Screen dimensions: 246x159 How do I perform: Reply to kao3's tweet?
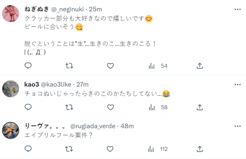[x=28, y=107]
